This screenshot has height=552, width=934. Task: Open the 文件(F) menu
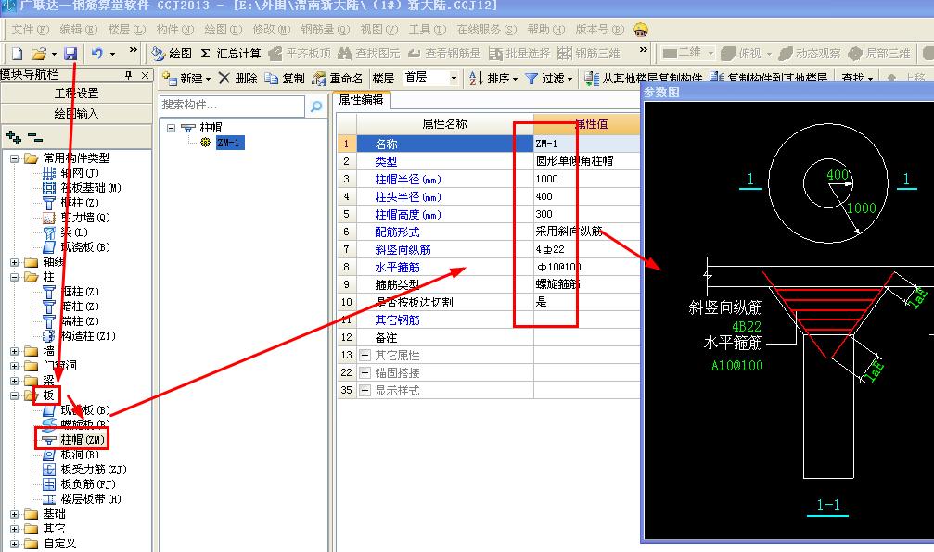30,29
